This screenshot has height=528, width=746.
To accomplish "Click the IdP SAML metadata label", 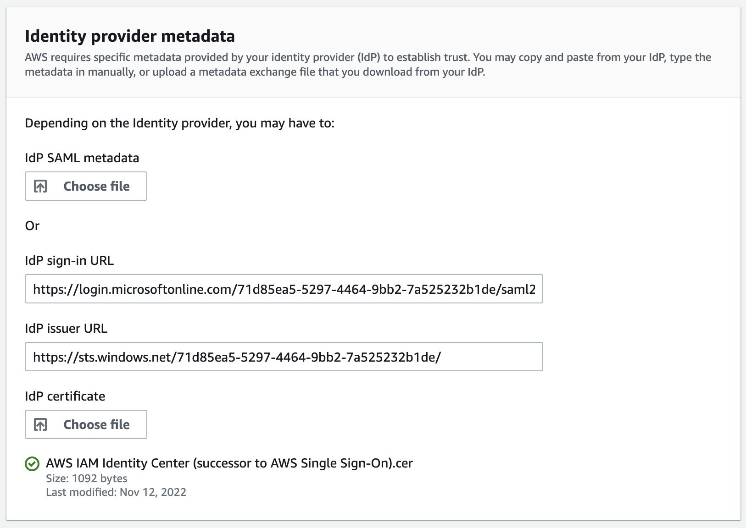I will click(x=82, y=158).
